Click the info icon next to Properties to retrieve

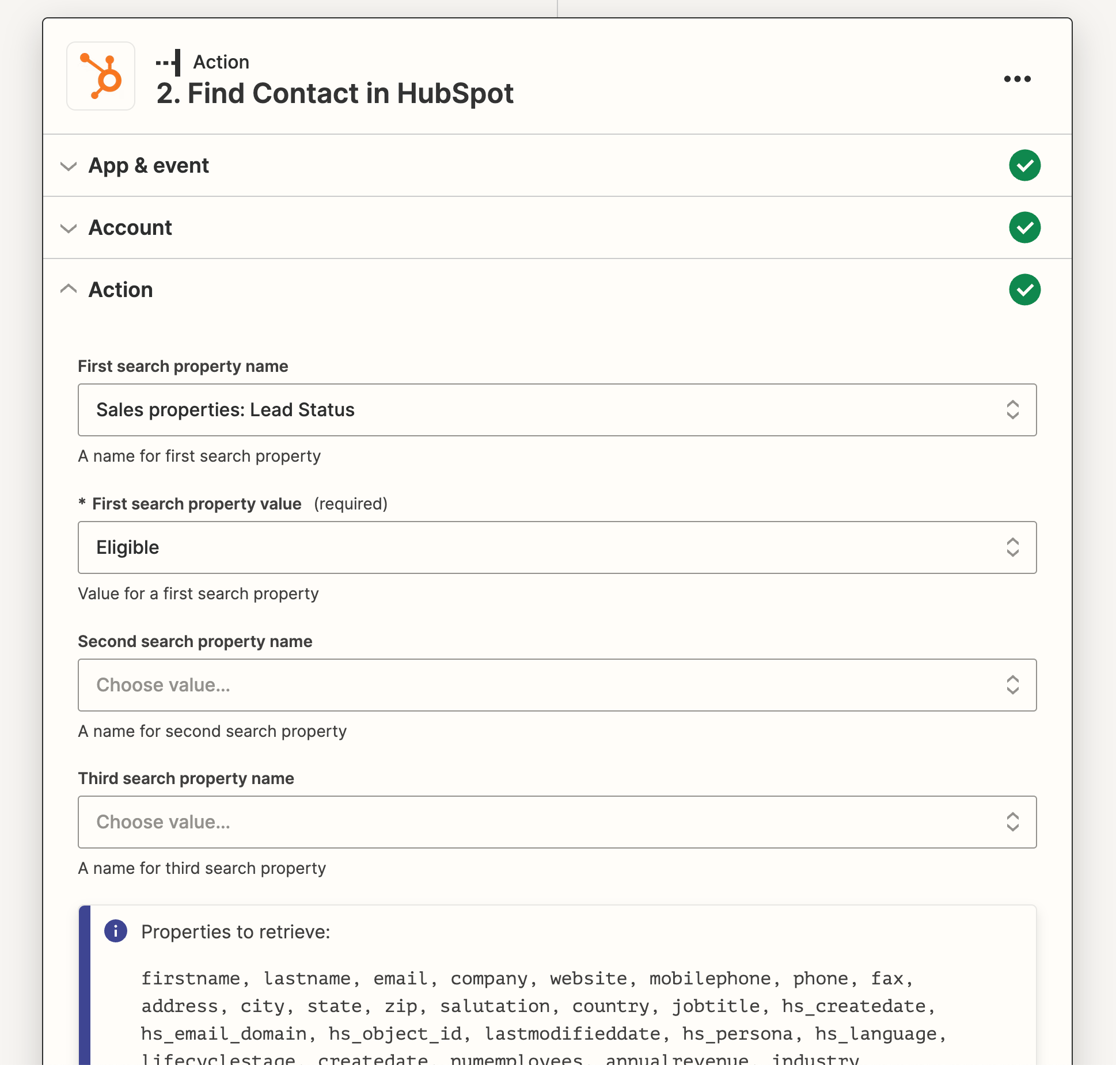click(x=116, y=931)
